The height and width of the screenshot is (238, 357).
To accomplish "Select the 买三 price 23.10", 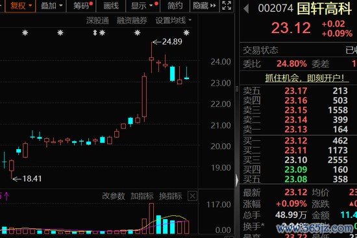I will click(296, 160).
